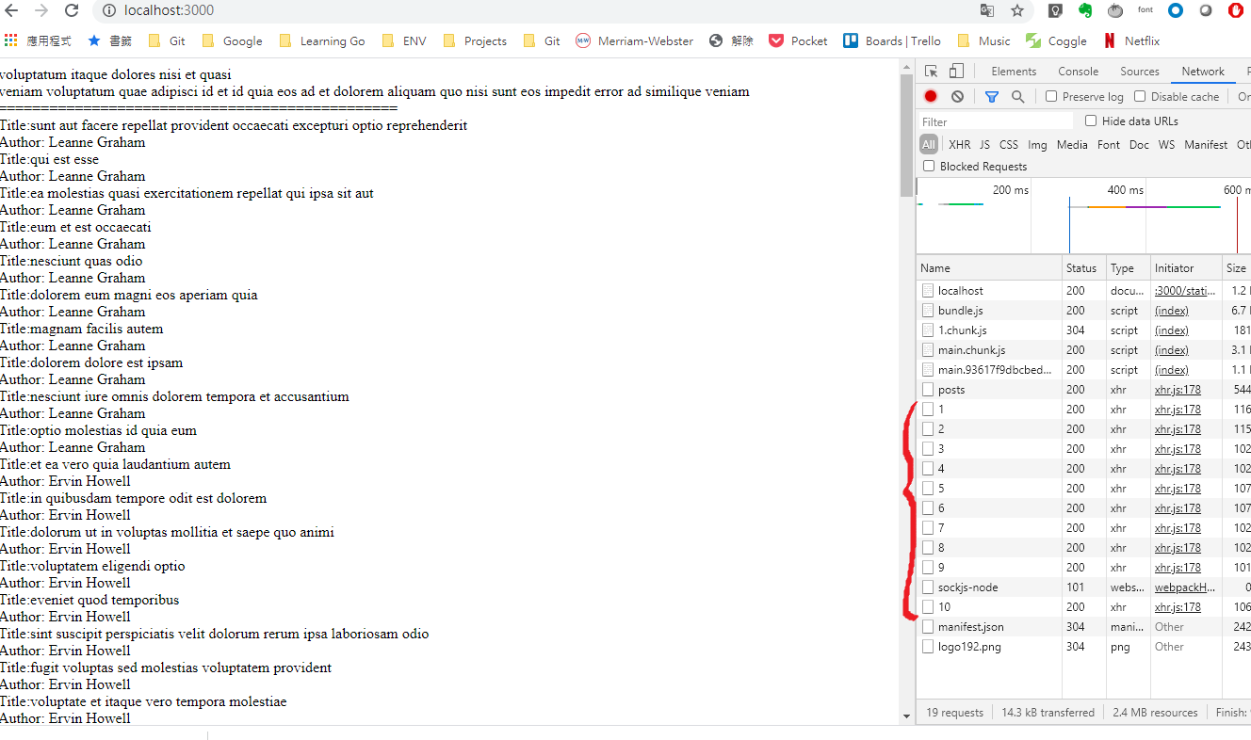Open the Projects bookmark folder
The width and height of the screenshot is (1251, 740).
coord(475,40)
